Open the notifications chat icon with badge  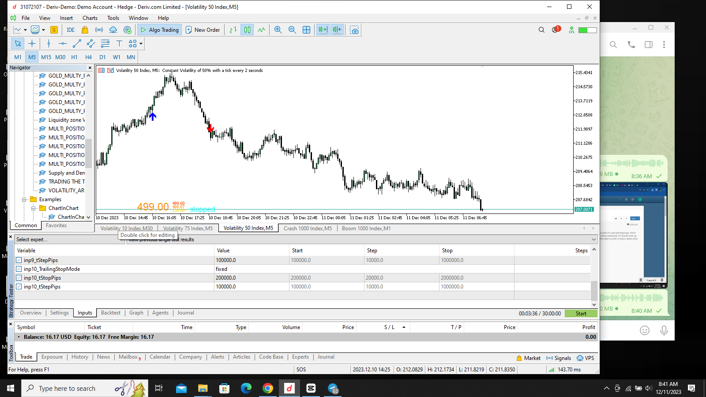[556, 30]
